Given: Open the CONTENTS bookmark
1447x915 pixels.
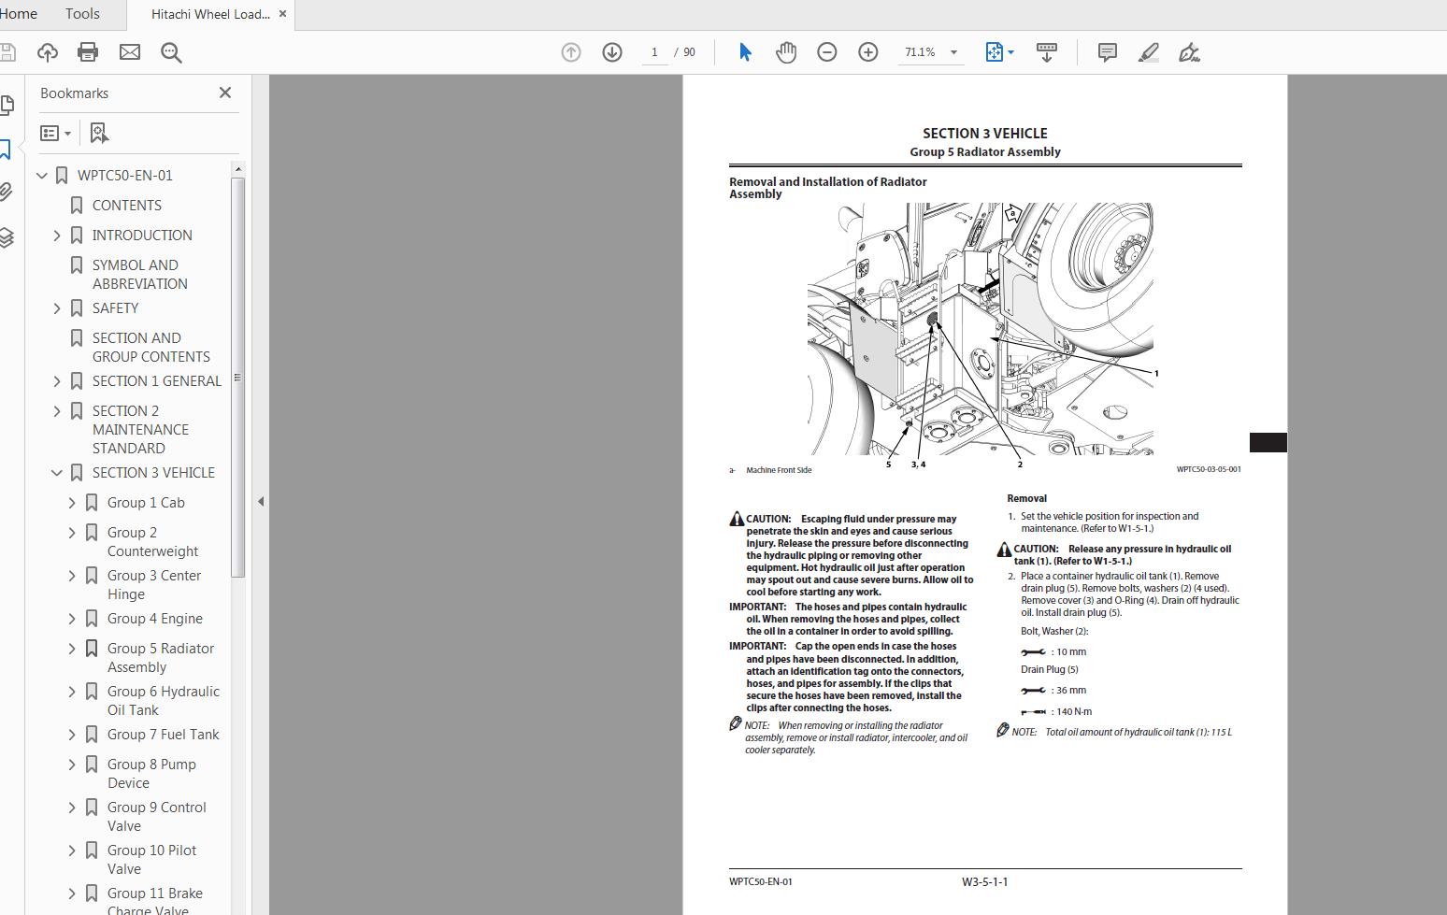Looking at the screenshot, I should click(x=127, y=205).
